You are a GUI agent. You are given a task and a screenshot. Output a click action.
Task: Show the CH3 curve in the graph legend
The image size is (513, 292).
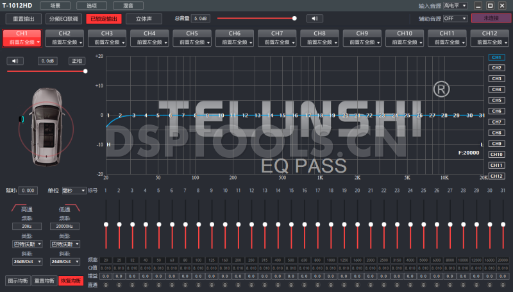[x=496, y=78]
